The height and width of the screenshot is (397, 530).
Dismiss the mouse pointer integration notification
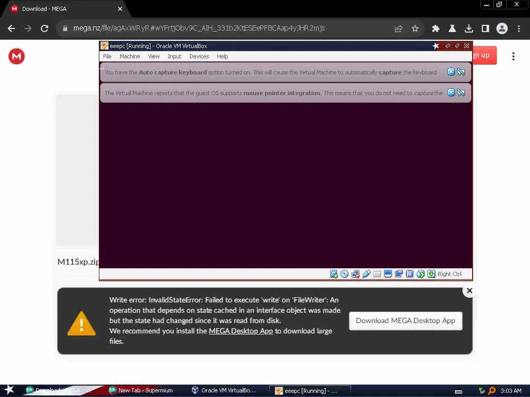tap(451, 92)
